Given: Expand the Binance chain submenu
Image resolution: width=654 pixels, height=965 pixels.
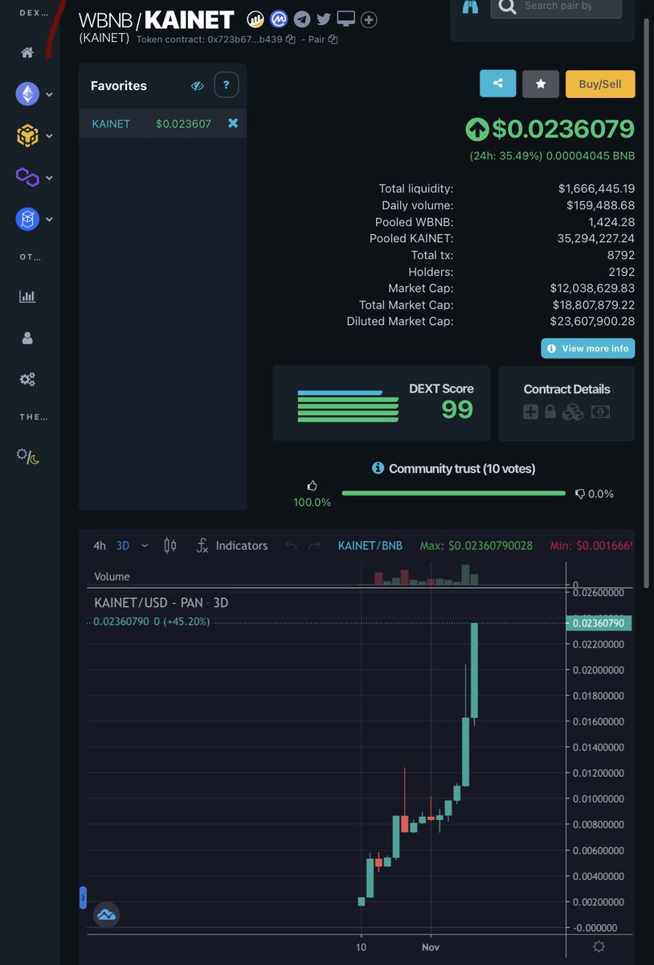Looking at the screenshot, I should [x=49, y=137].
